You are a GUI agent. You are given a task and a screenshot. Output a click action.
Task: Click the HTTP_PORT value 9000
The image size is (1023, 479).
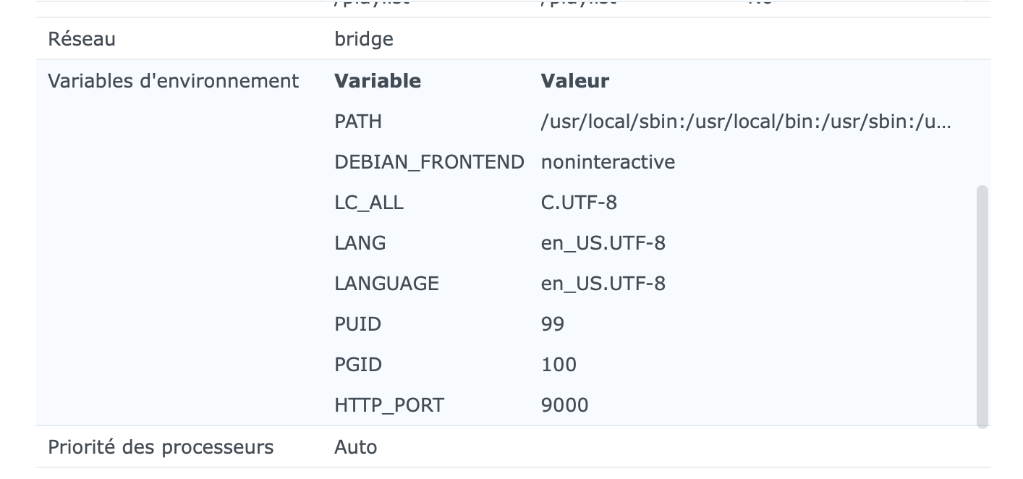tap(564, 405)
